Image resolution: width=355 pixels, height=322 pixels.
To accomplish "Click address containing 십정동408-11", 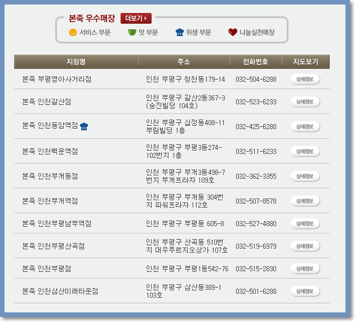I will (185, 126).
